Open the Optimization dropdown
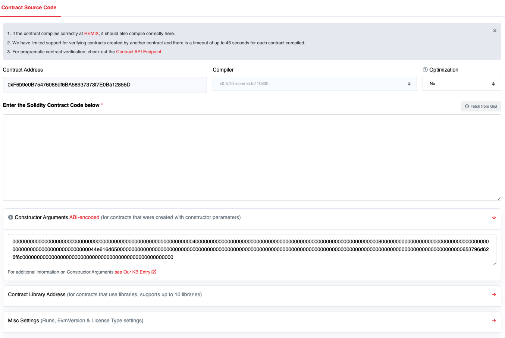 pos(461,84)
